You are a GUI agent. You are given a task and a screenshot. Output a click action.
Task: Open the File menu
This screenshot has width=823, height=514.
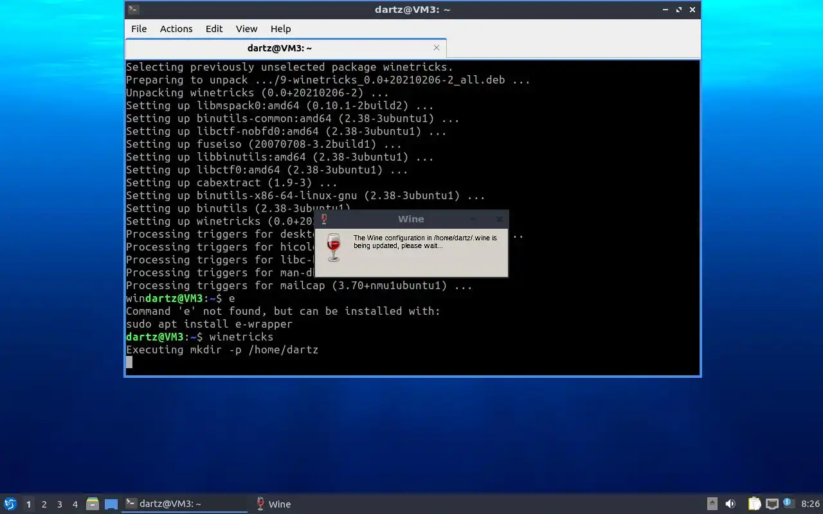click(x=139, y=28)
